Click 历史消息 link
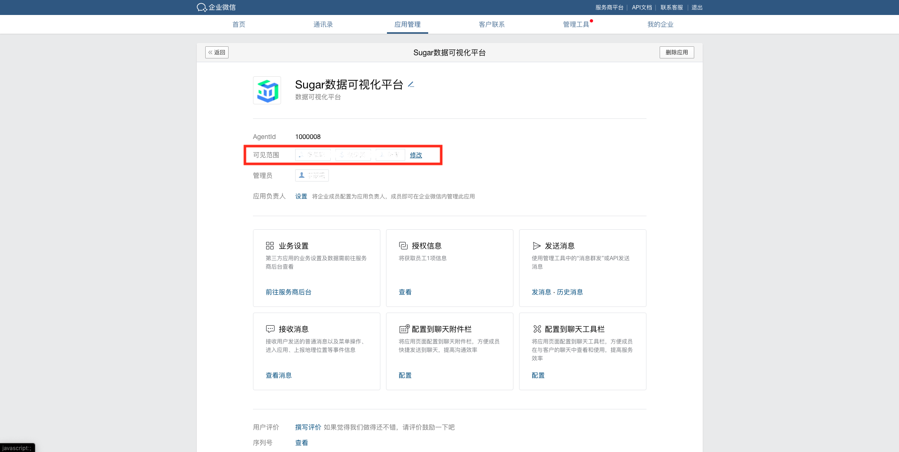 click(x=570, y=292)
